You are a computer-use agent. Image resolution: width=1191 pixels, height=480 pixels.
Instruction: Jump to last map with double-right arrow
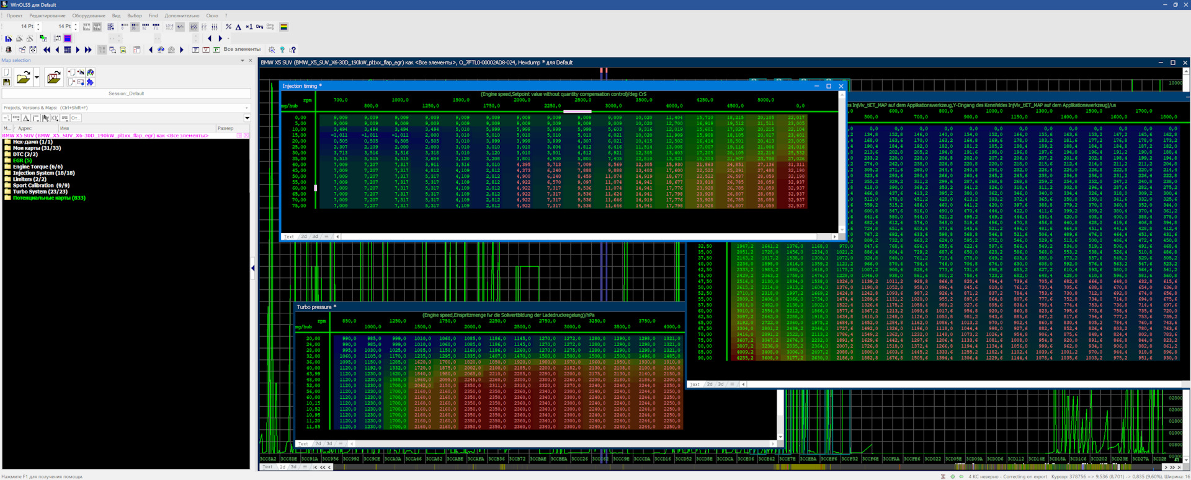(x=88, y=50)
